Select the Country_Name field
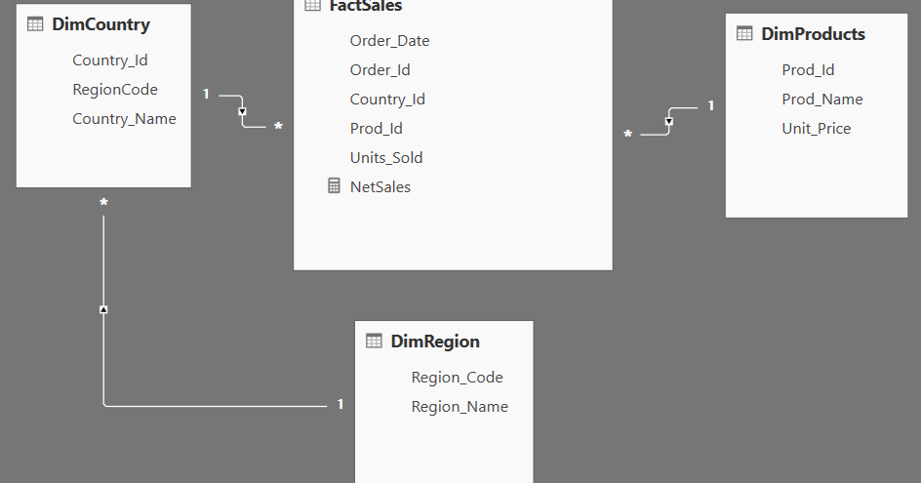921x483 pixels. [124, 119]
